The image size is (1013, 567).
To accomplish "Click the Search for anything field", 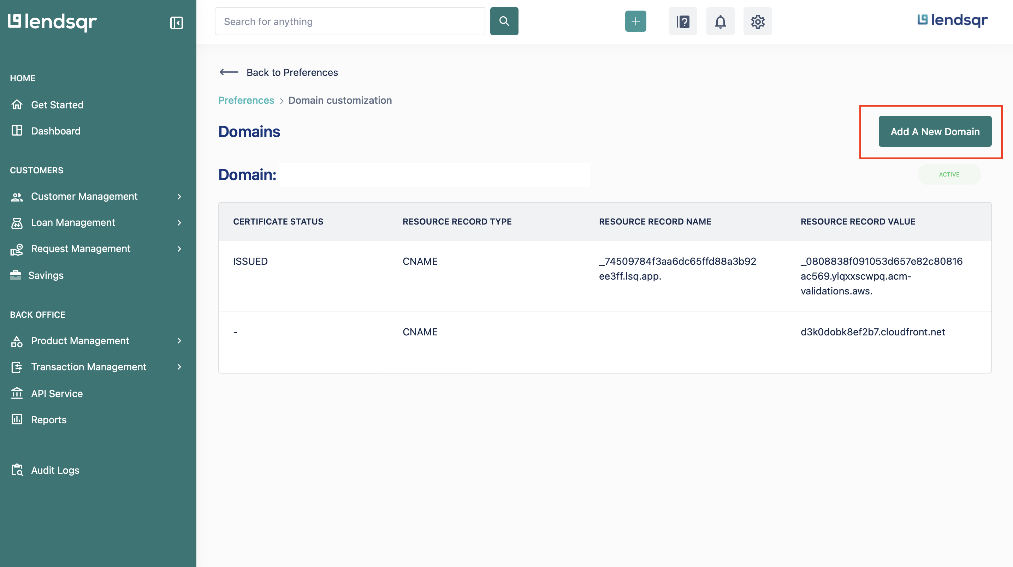I will (350, 21).
